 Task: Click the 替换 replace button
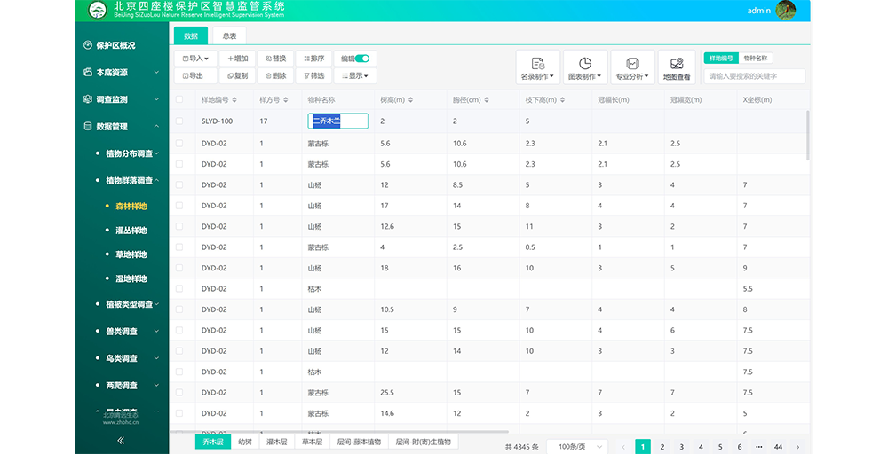[x=276, y=59]
